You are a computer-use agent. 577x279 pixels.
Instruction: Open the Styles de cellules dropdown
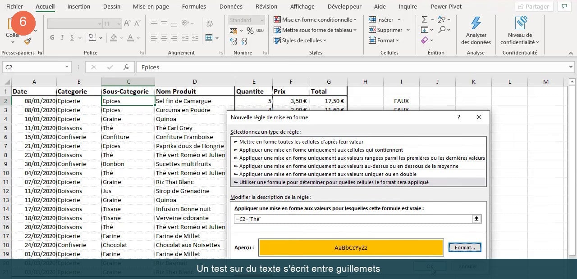(x=300, y=40)
